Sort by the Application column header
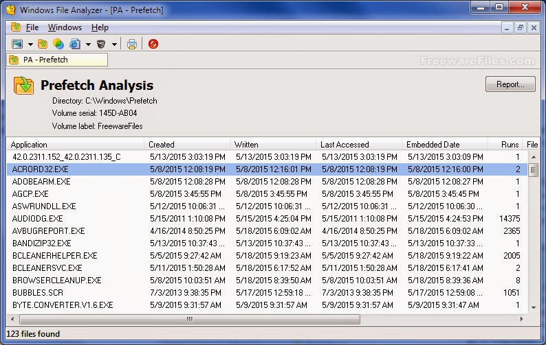Viewport: 546px width, 345px height. pos(75,145)
